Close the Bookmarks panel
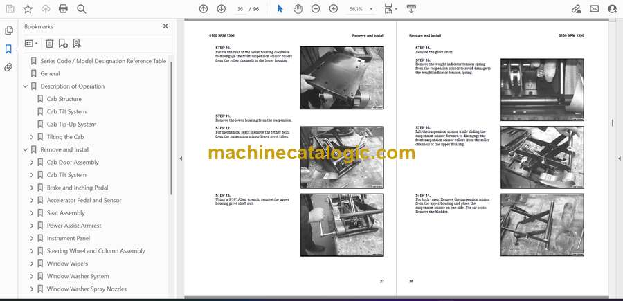The height and width of the screenshot is (301, 623). [165, 26]
